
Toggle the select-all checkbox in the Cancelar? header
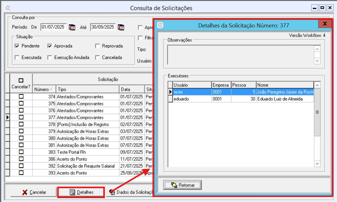click(x=21, y=80)
